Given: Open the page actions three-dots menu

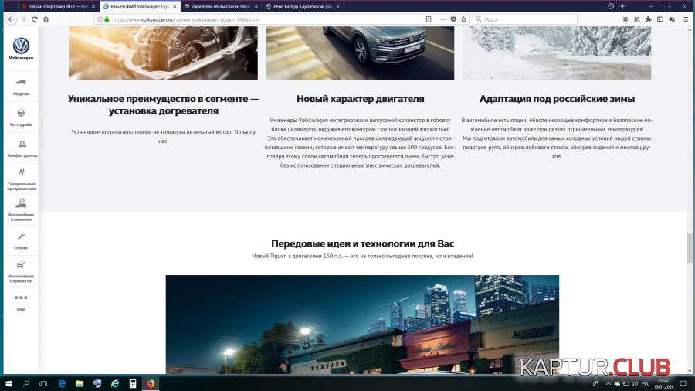Looking at the screenshot, I should coord(443,19).
